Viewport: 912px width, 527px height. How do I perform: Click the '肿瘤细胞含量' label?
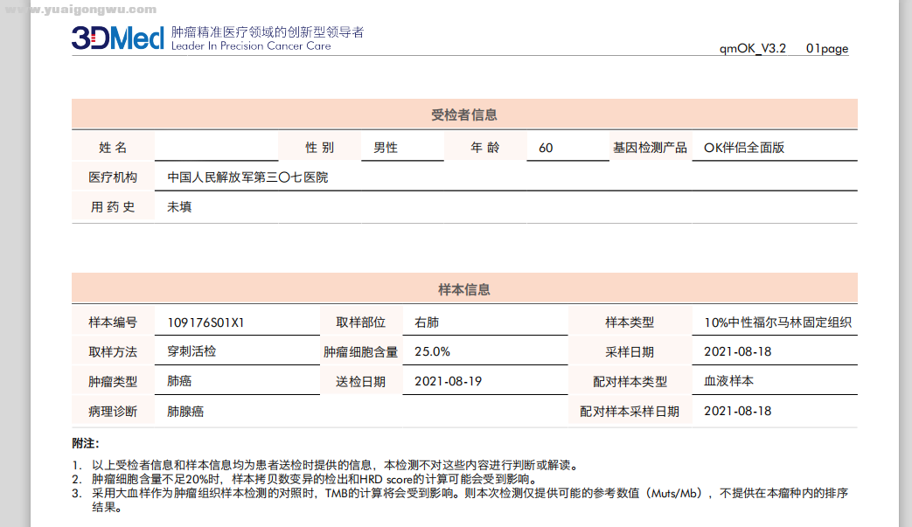(x=360, y=352)
